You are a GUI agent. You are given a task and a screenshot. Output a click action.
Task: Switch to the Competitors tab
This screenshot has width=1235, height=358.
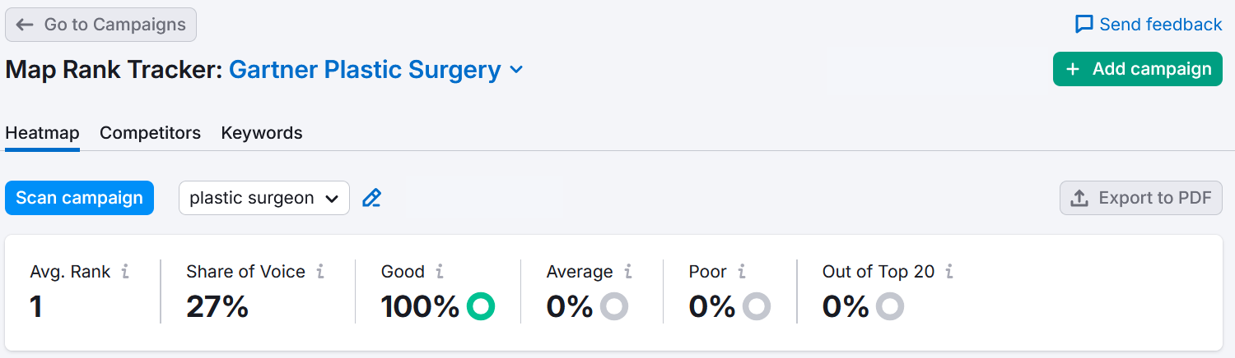pos(150,133)
